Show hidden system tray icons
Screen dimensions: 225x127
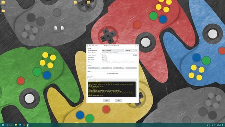(x=205, y=125)
